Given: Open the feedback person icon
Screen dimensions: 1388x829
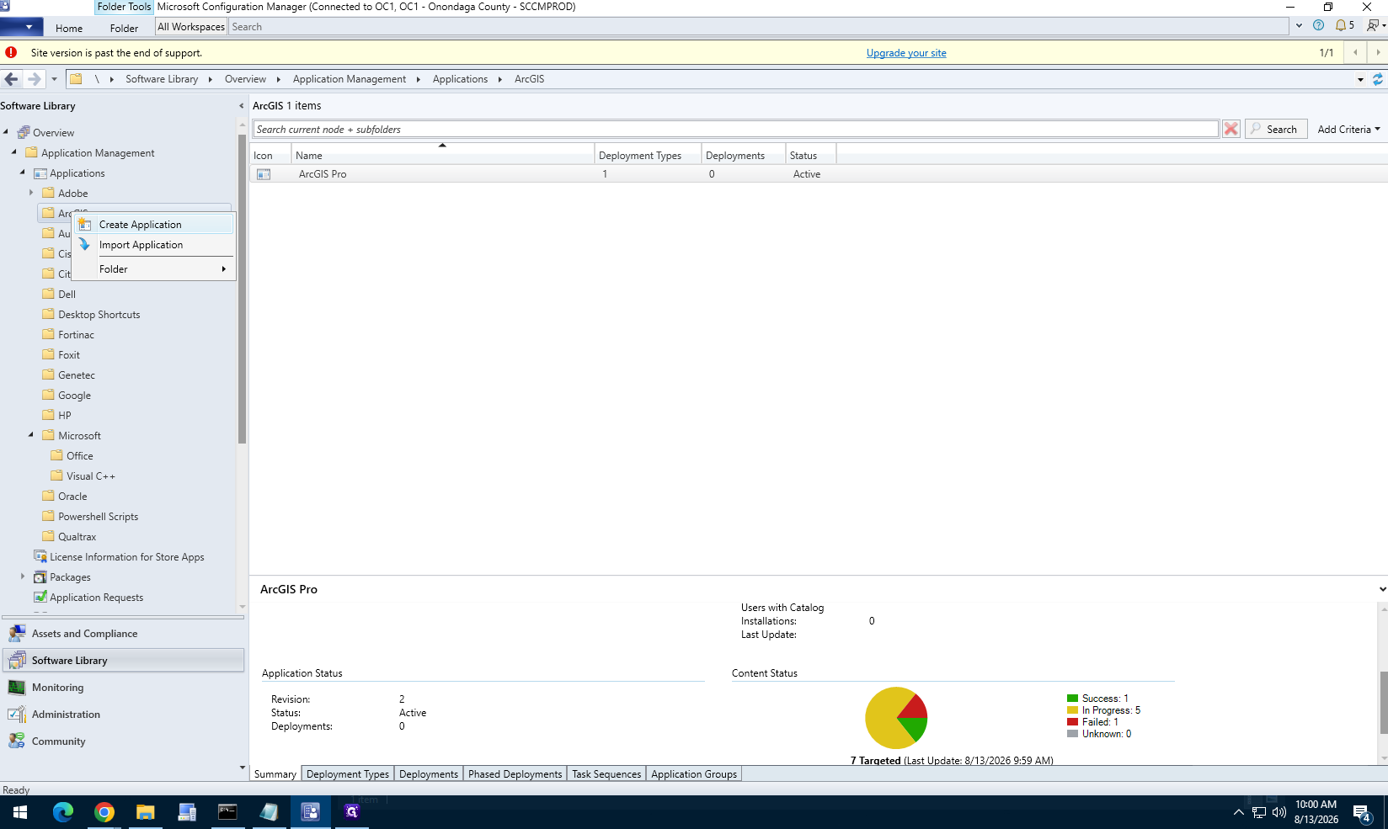Looking at the screenshot, I should tap(1375, 25).
